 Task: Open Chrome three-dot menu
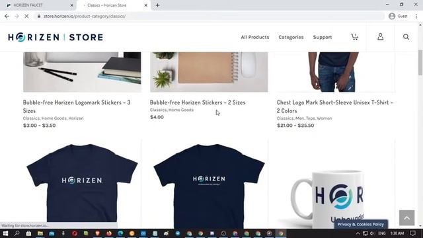pos(416,16)
